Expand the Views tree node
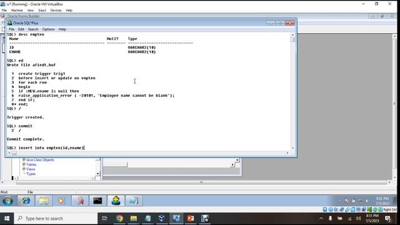The height and width of the screenshot is (225, 400). tap(24, 169)
